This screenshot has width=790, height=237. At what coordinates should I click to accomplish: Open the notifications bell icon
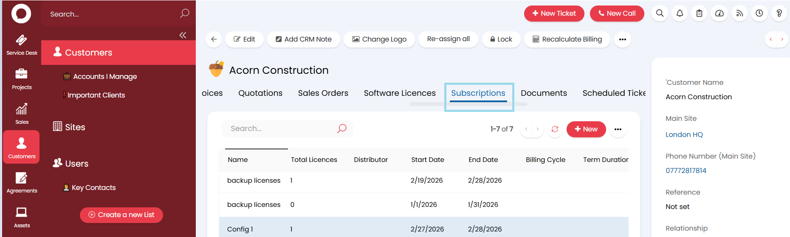[x=680, y=14]
